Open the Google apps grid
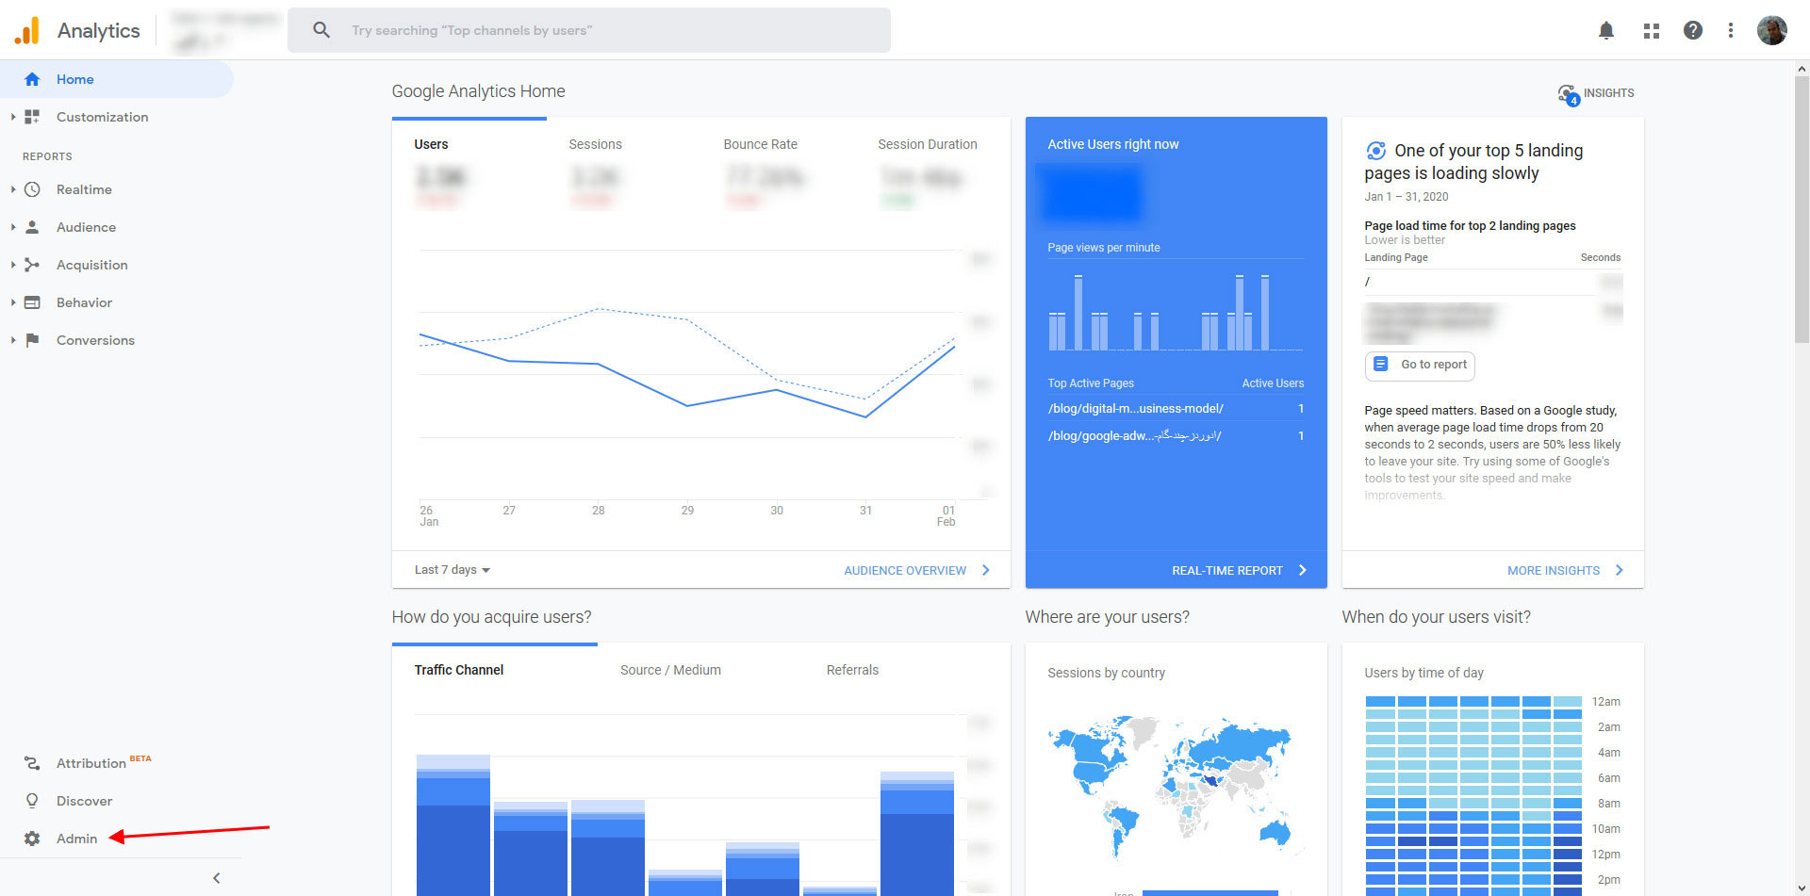The width and height of the screenshot is (1810, 896). coord(1651,30)
